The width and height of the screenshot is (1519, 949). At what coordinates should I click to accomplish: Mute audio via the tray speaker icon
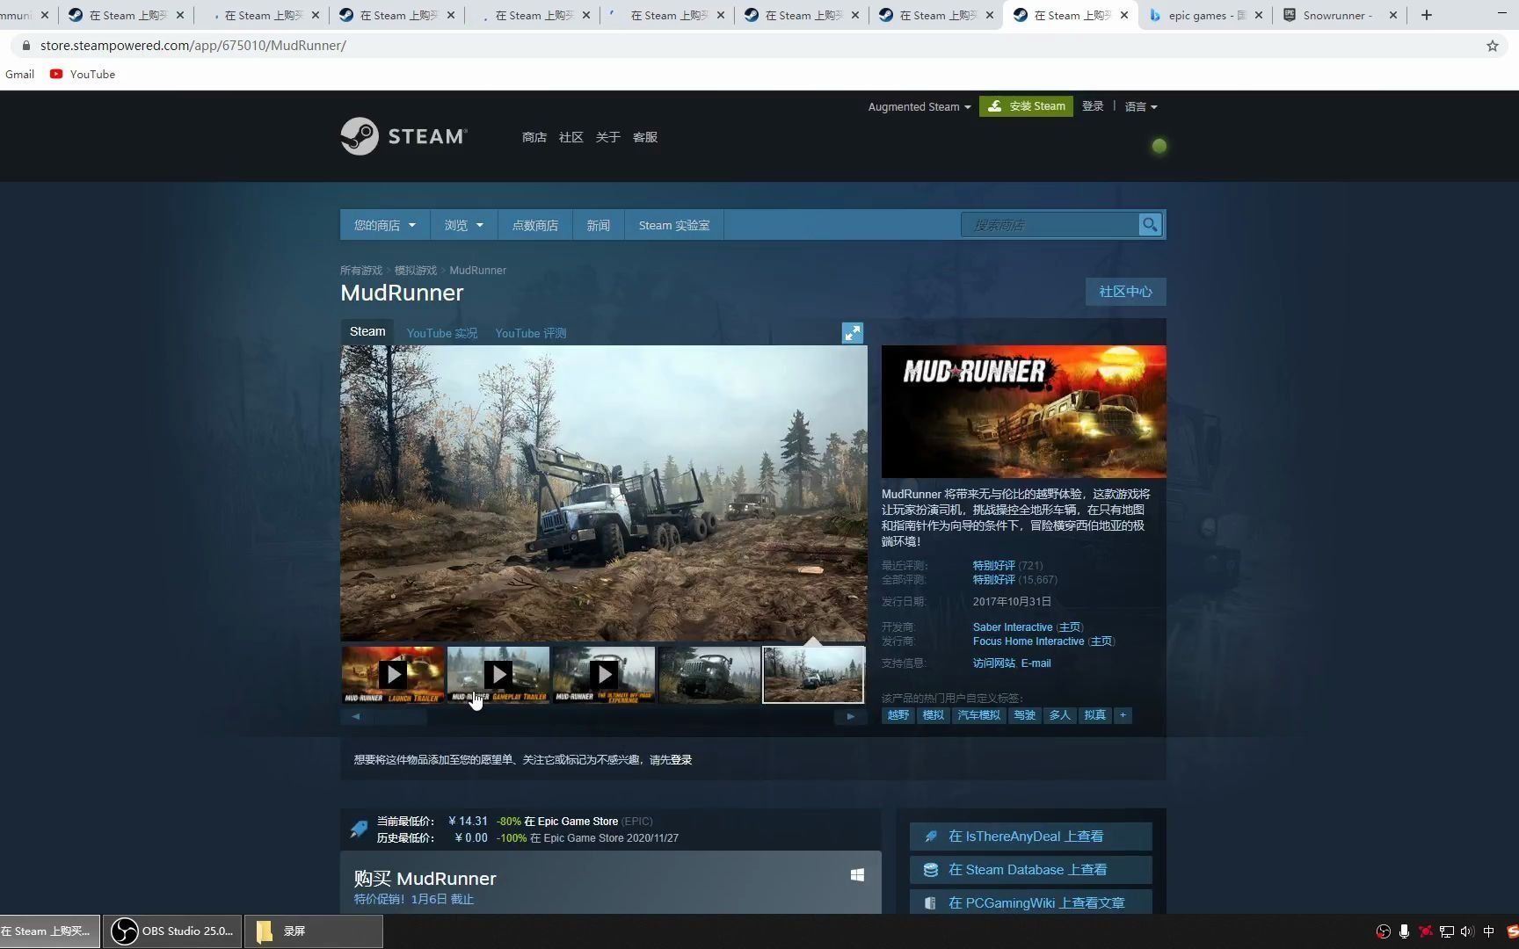pos(1466,931)
